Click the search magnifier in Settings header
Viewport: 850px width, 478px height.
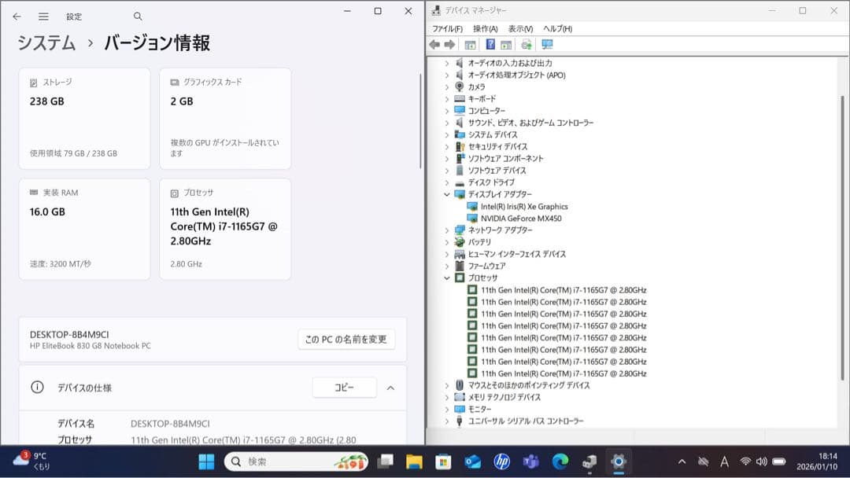pyautogui.click(x=138, y=17)
